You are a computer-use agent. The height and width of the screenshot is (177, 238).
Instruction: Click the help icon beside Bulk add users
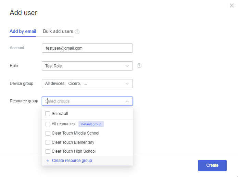pyautogui.click(x=77, y=31)
